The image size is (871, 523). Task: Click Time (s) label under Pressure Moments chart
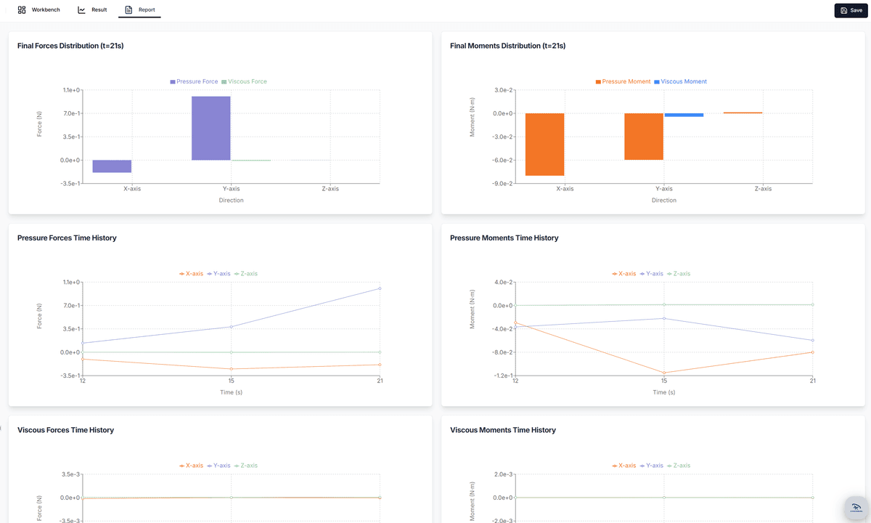pyautogui.click(x=664, y=392)
